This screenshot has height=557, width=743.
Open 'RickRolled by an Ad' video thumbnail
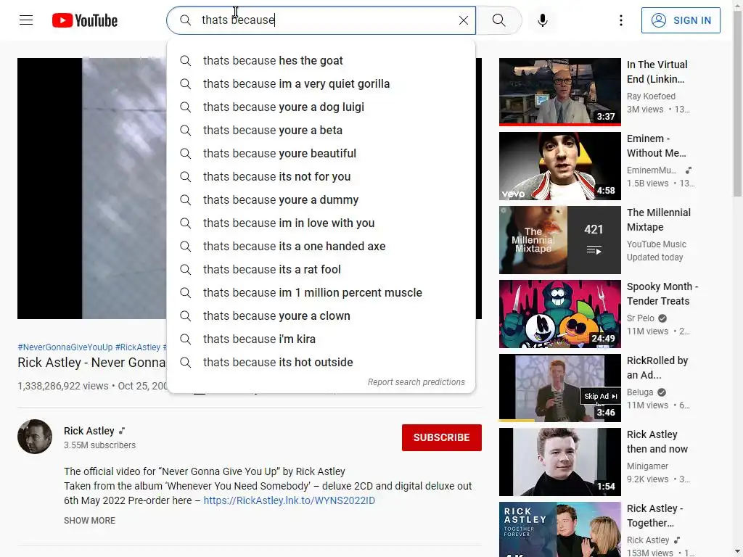point(559,387)
